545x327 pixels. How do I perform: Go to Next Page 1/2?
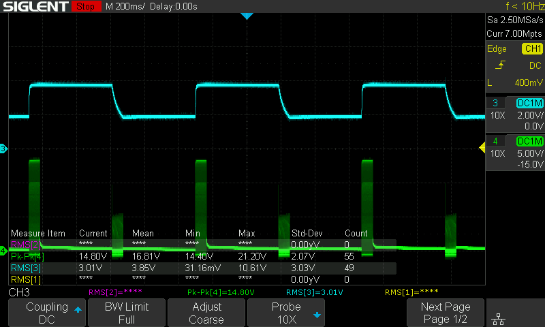click(x=446, y=313)
